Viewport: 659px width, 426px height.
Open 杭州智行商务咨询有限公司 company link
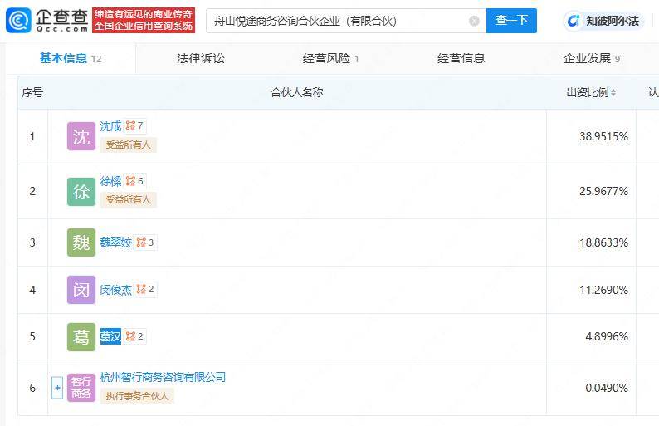[163, 377]
